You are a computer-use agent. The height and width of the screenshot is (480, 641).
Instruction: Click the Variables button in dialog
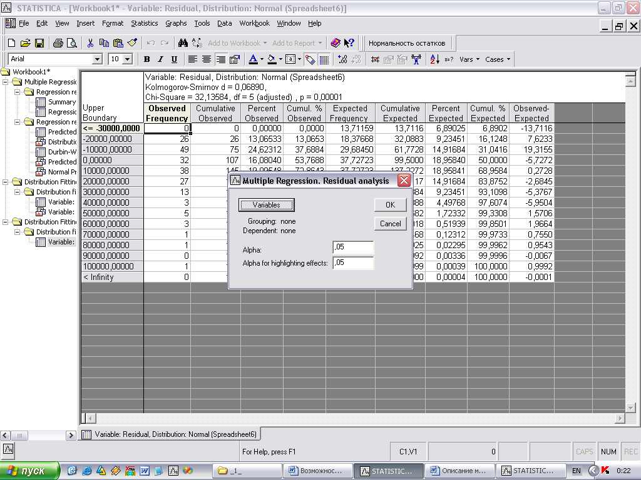pos(266,205)
